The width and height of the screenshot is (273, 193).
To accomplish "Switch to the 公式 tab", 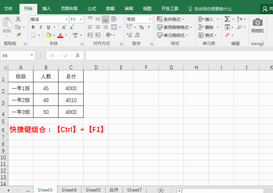I will point(92,8).
